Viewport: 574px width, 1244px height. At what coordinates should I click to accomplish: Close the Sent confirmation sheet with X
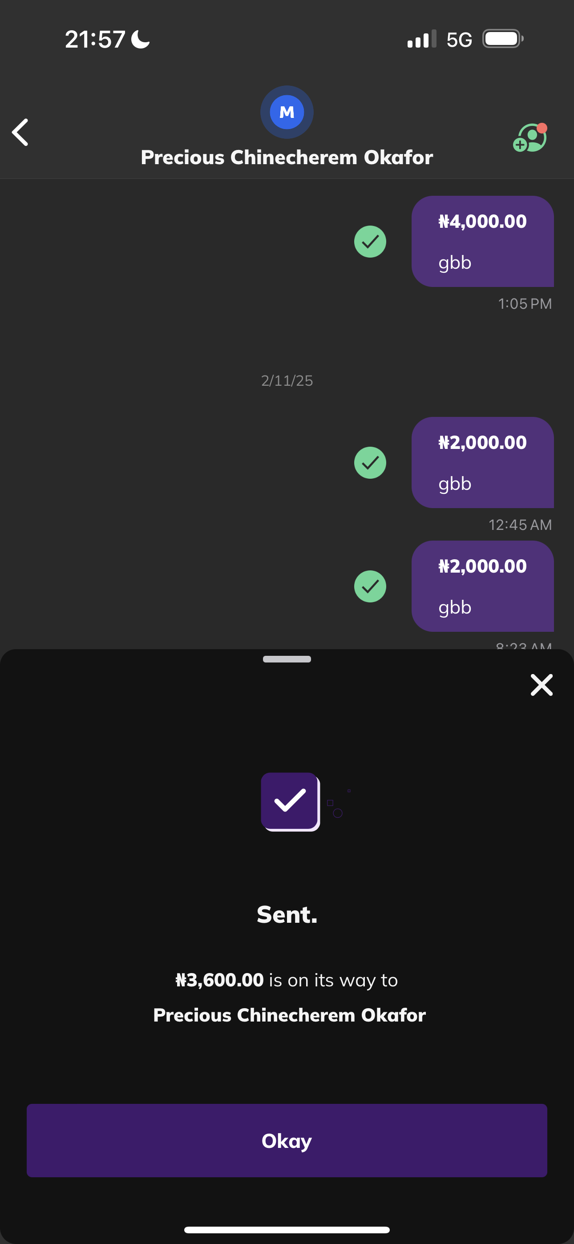tap(541, 685)
